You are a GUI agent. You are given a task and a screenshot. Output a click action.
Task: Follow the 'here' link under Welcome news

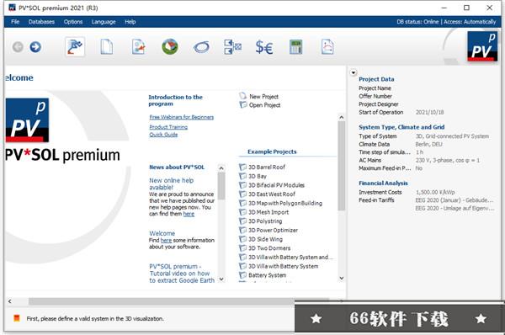[166, 240]
